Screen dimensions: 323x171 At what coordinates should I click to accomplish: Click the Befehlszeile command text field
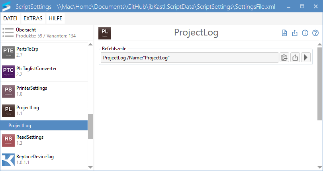tap(189, 58)
